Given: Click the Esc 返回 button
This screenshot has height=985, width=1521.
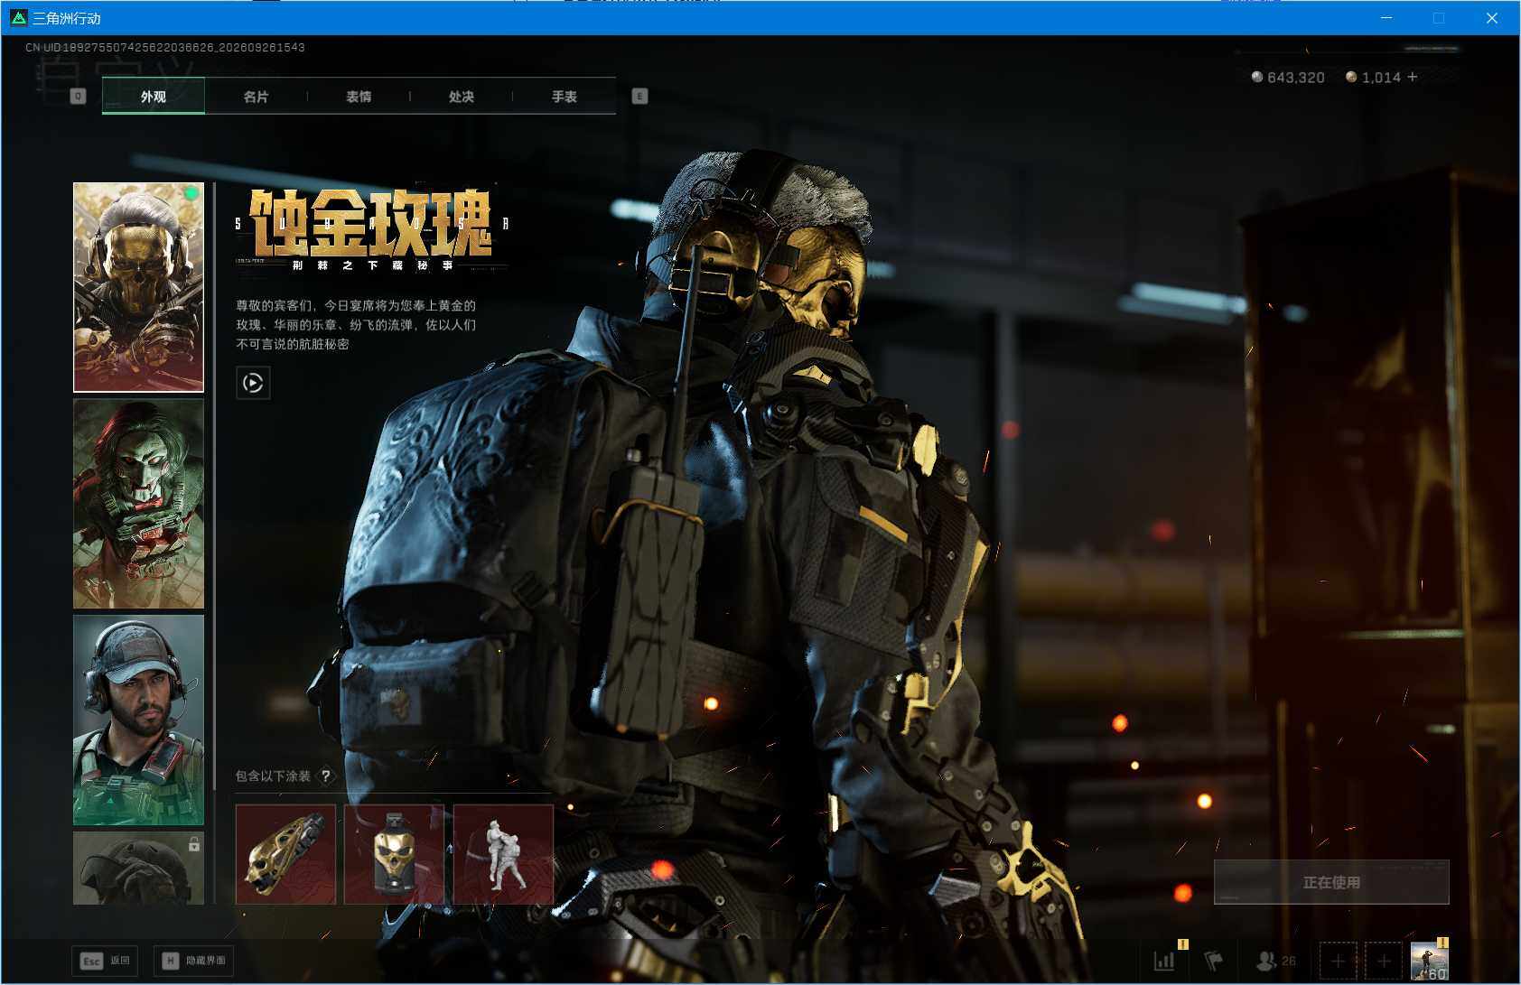Looking at the screenshot, I should point(105,961).
